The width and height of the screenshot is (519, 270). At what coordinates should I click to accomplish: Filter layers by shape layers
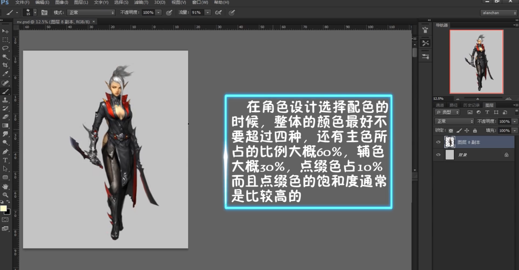point(496,112)
